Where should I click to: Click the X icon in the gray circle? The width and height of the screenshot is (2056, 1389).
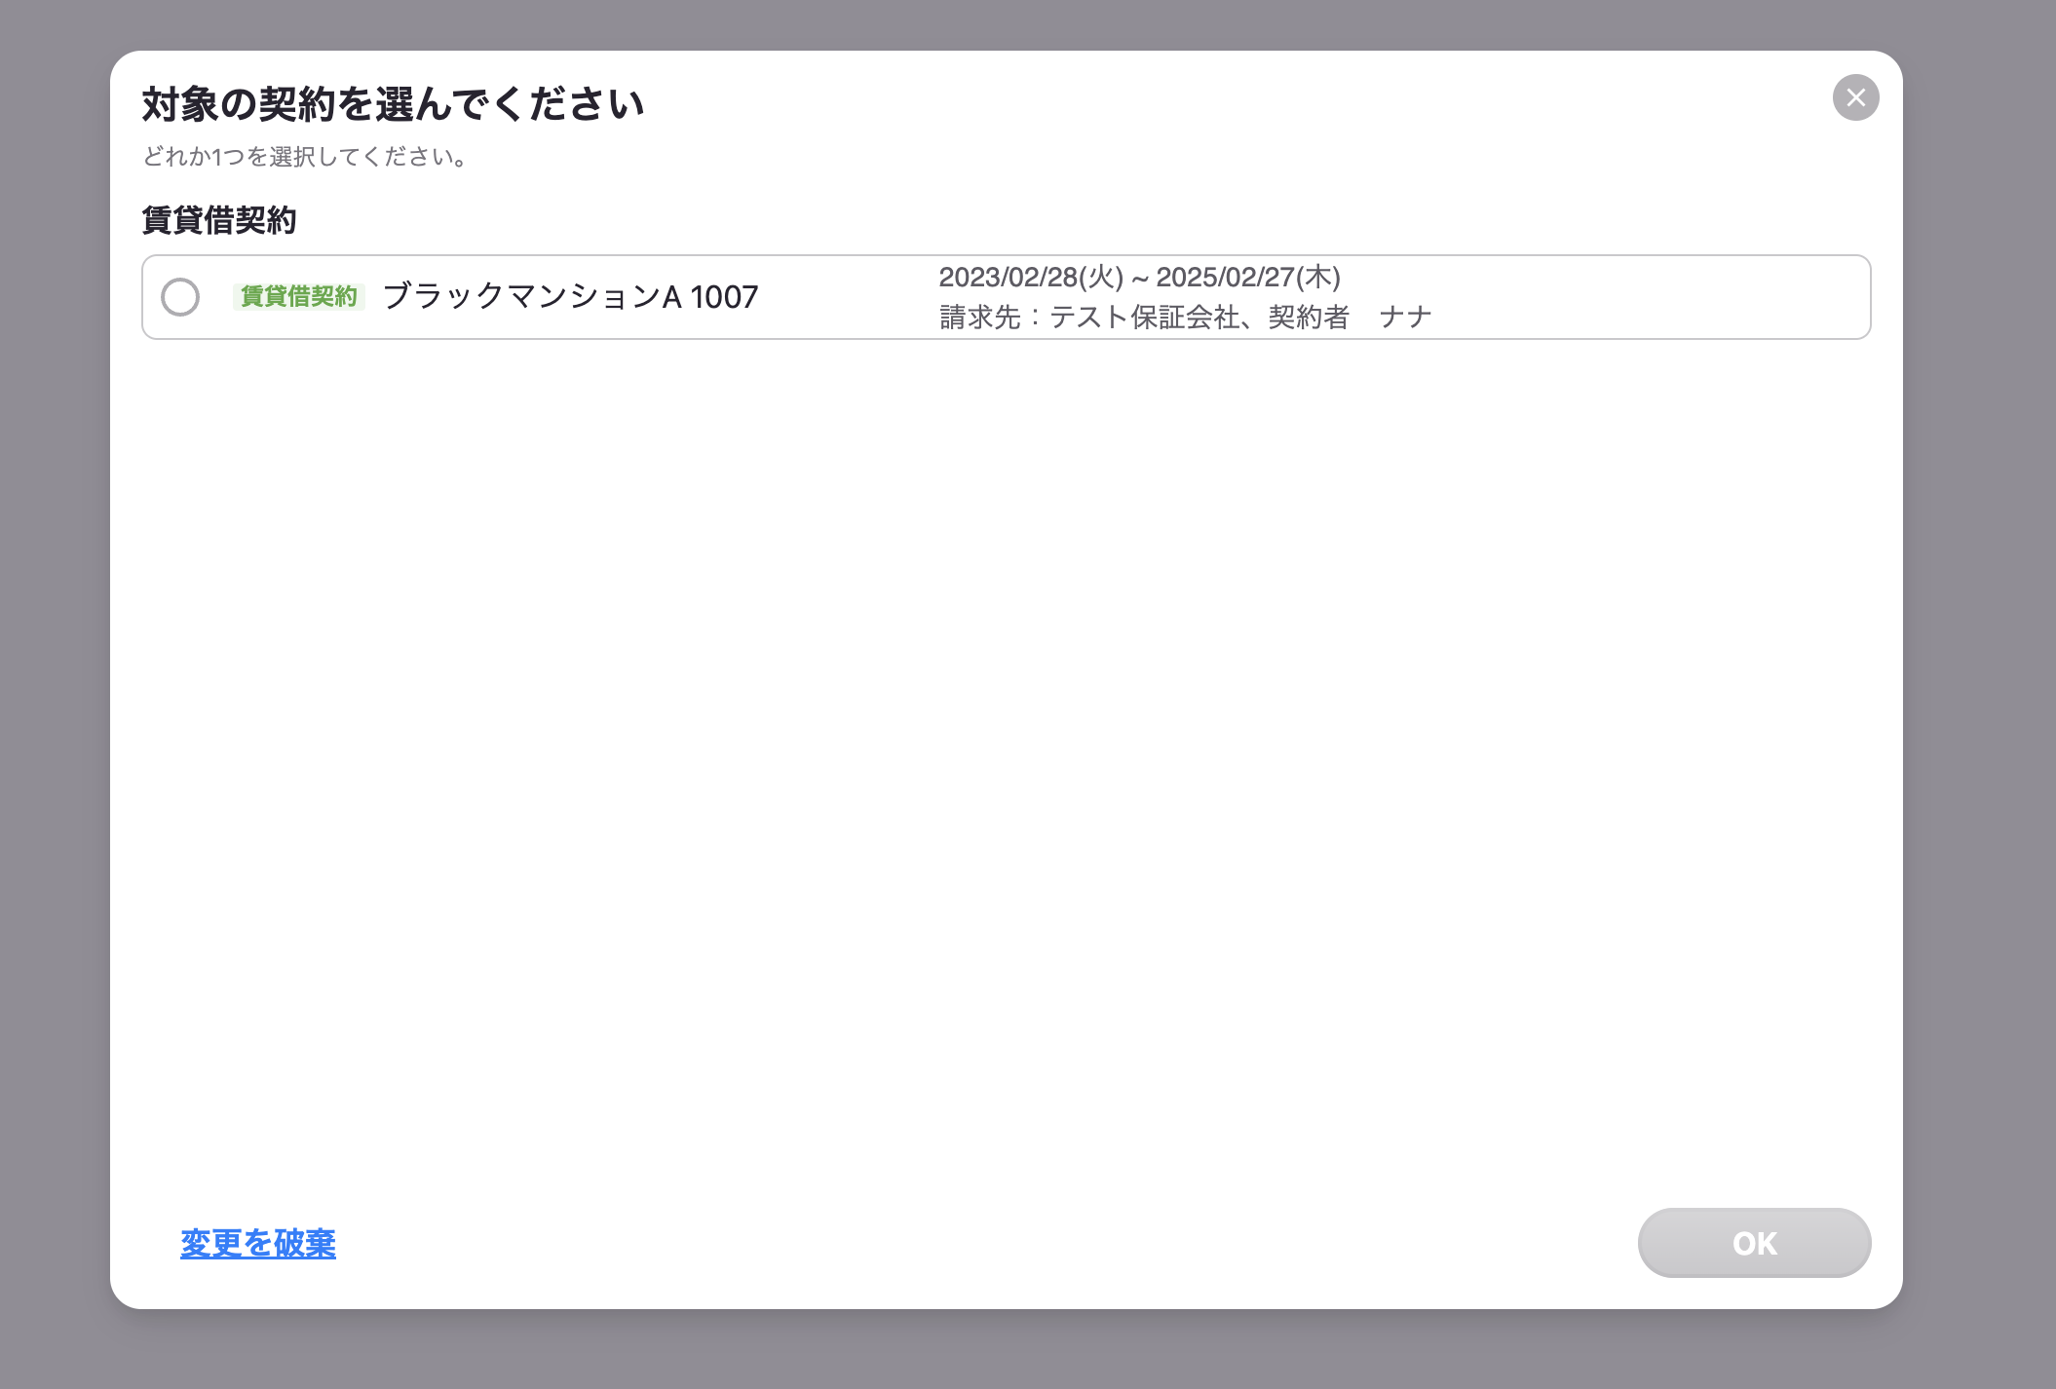point(1855,97)
